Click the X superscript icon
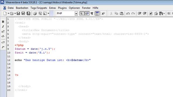This screenshot has height=97, width=173. tap(103, 13)
